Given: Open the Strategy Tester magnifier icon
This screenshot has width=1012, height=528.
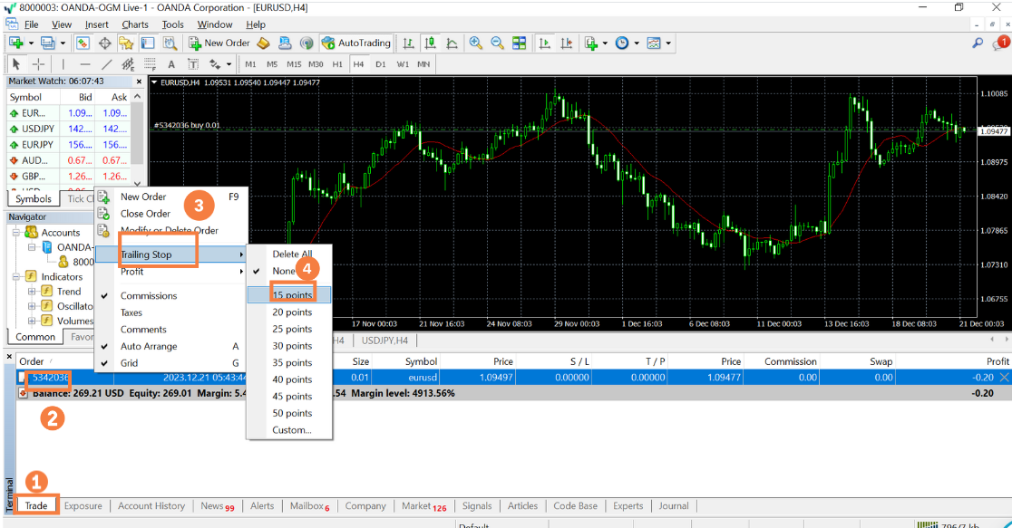Looking at the screenshot, I should (170, 43).
